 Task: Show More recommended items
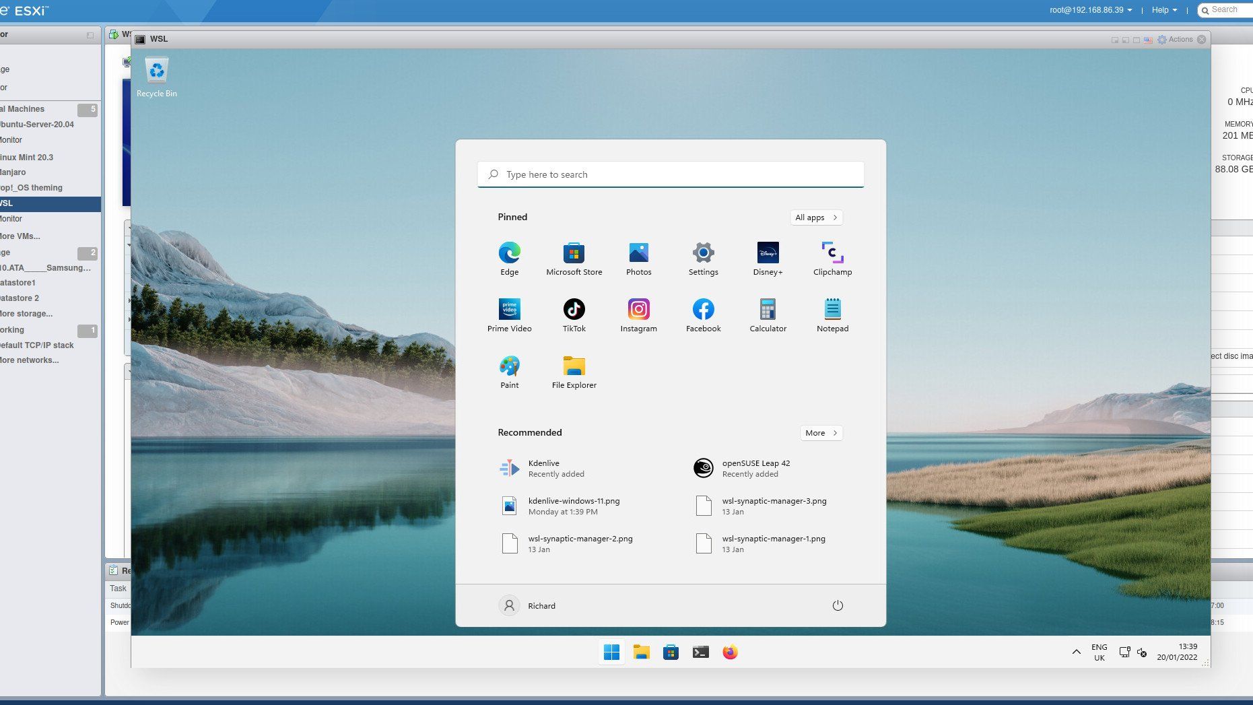[820, 433]
